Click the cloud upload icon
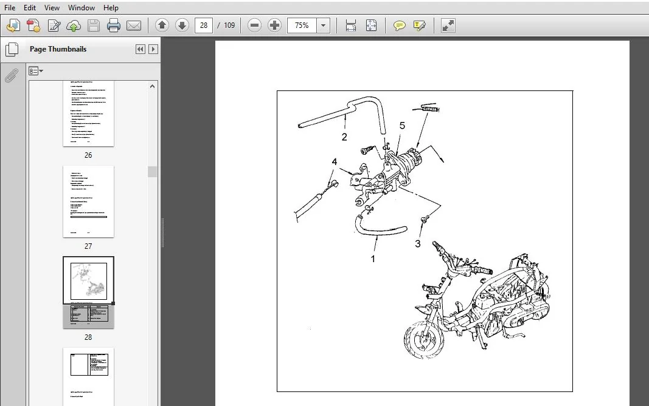The width and height of the screenshot is (649, 406). coord(74,25)
